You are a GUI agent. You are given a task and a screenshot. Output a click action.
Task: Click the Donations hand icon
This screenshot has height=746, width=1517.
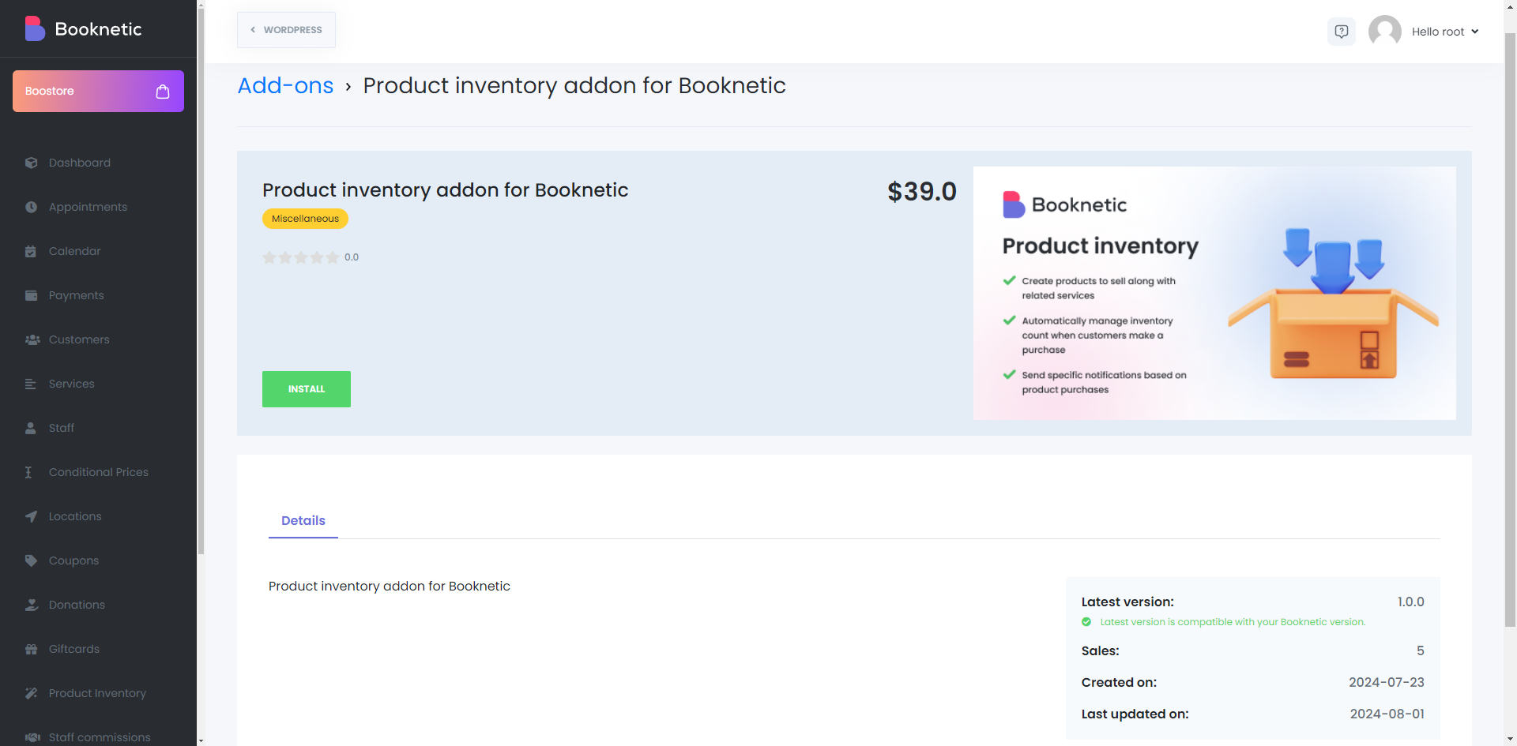pyautogui.click(x=32, y=605)
